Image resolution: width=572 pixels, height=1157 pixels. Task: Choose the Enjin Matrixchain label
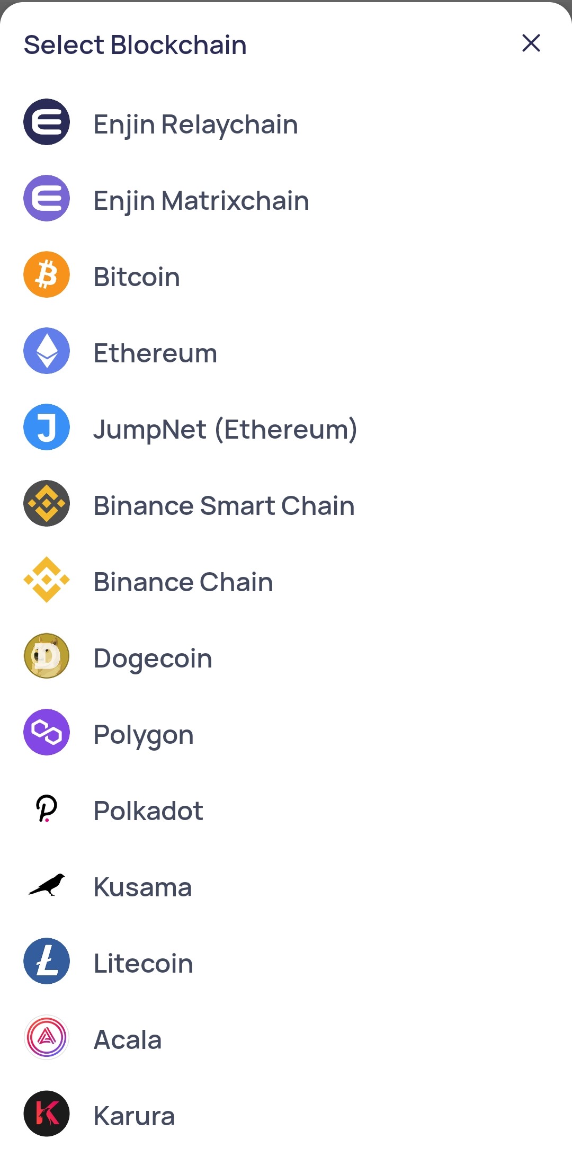201,201
